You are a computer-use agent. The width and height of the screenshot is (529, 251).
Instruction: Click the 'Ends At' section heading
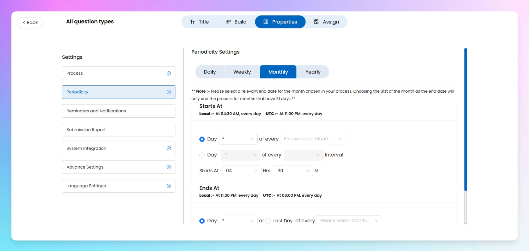pos(209,188)
